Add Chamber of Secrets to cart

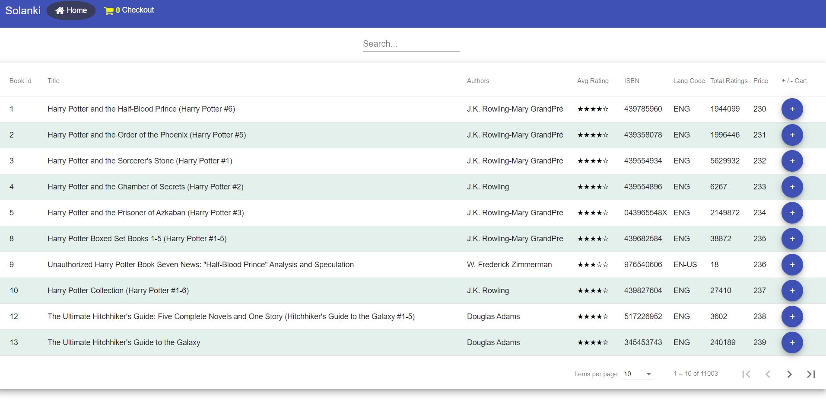pyautogui.click(x=792, y=187)
